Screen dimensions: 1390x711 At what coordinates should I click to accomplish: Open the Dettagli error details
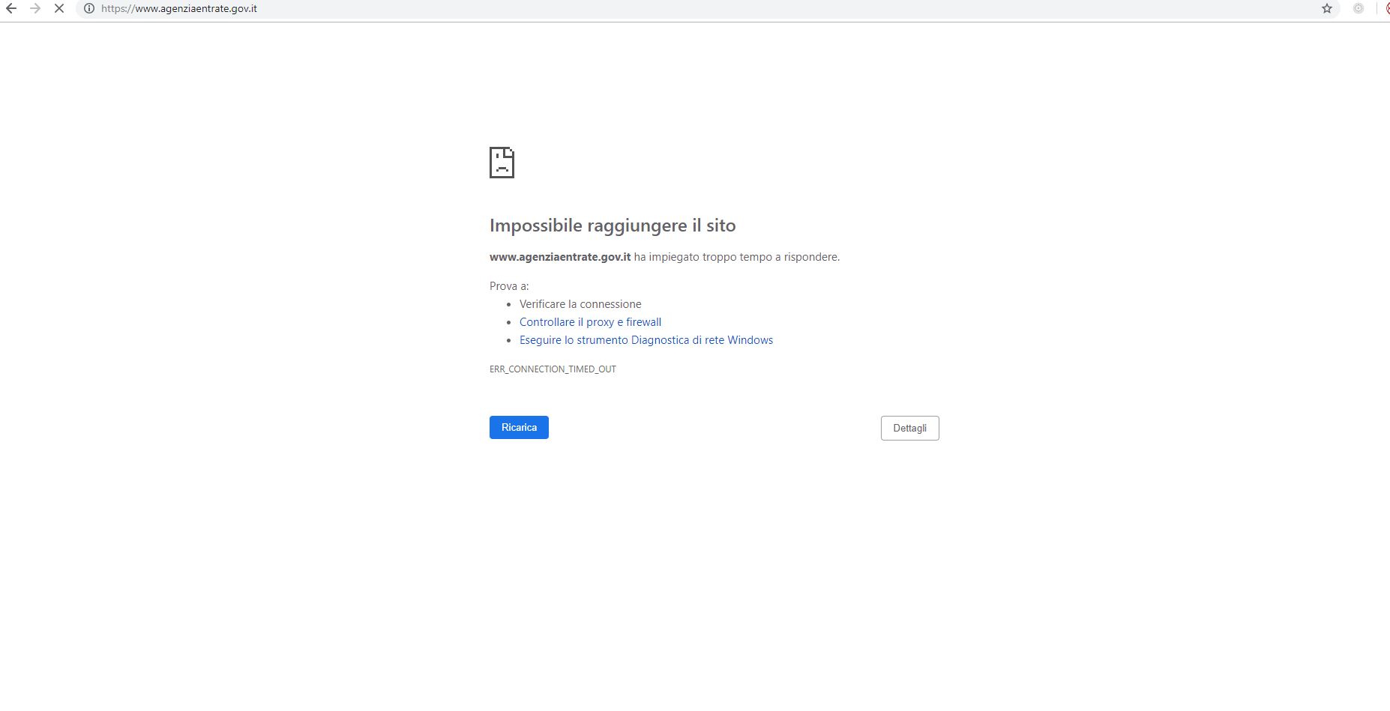coord(909,428)
